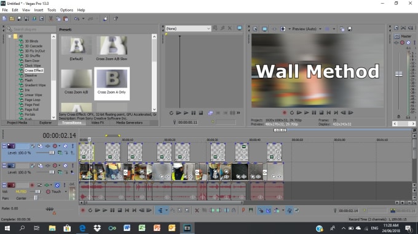
Task: Click the Master volume fader
Action: (399, 74)
